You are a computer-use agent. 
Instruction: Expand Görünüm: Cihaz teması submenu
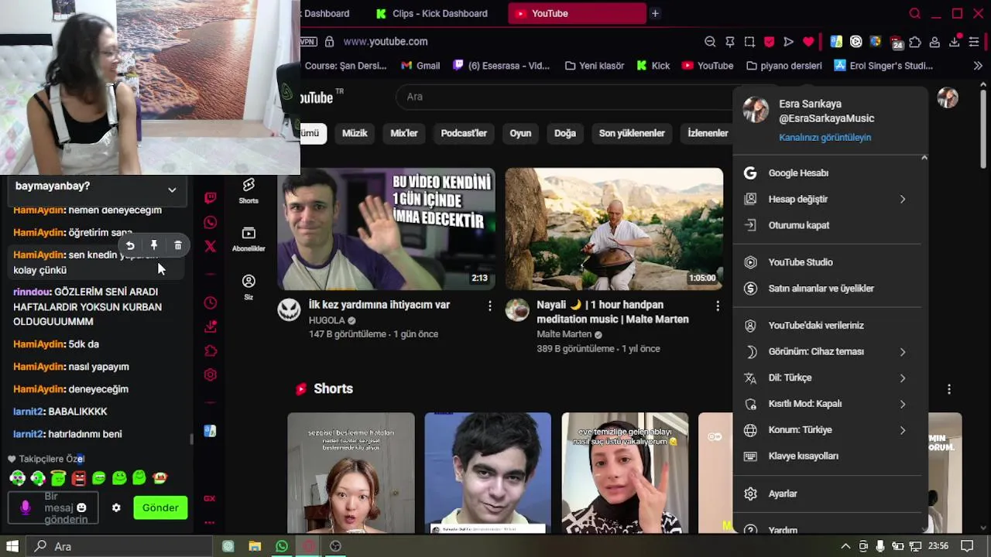[903, 351]
